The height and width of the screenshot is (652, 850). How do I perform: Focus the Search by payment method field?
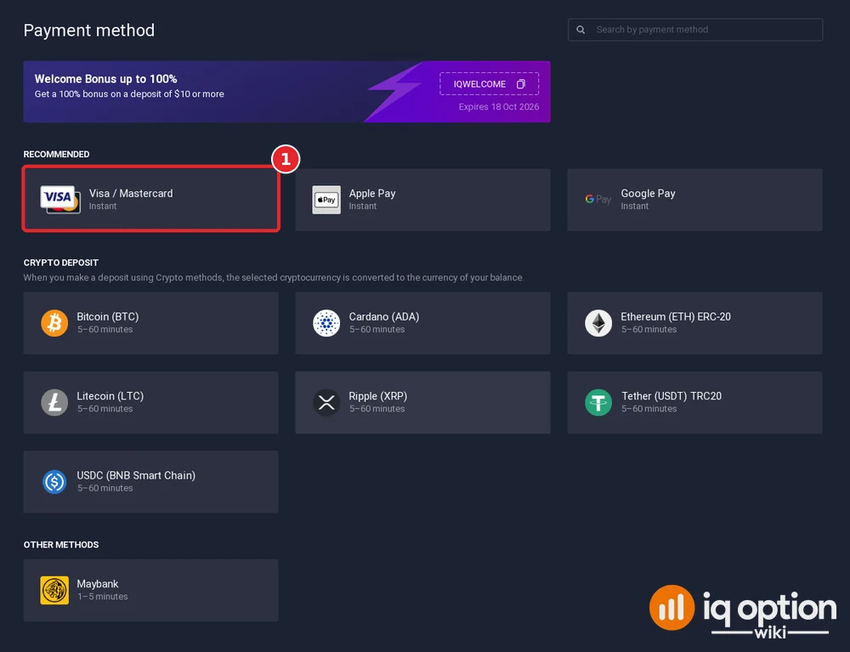pyautogui.click(x=695, y=30)
